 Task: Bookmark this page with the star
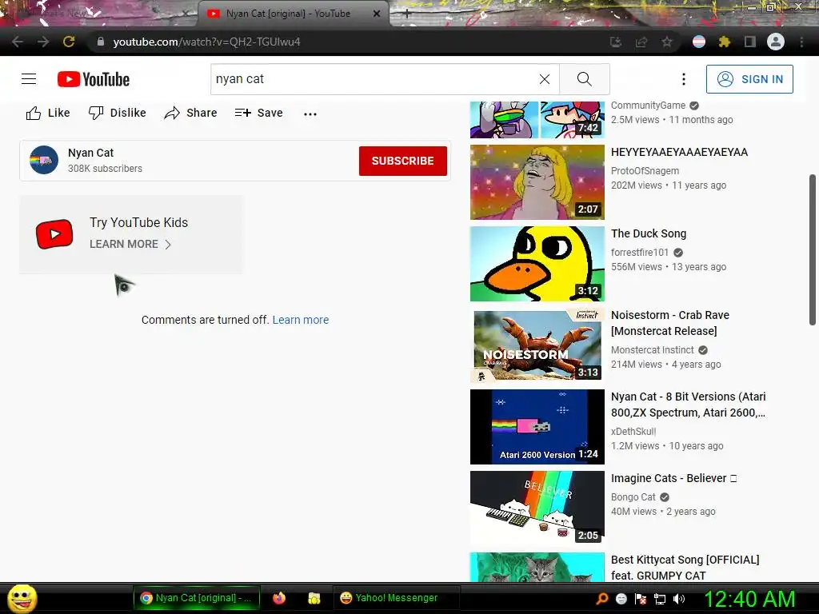[667, 42]
